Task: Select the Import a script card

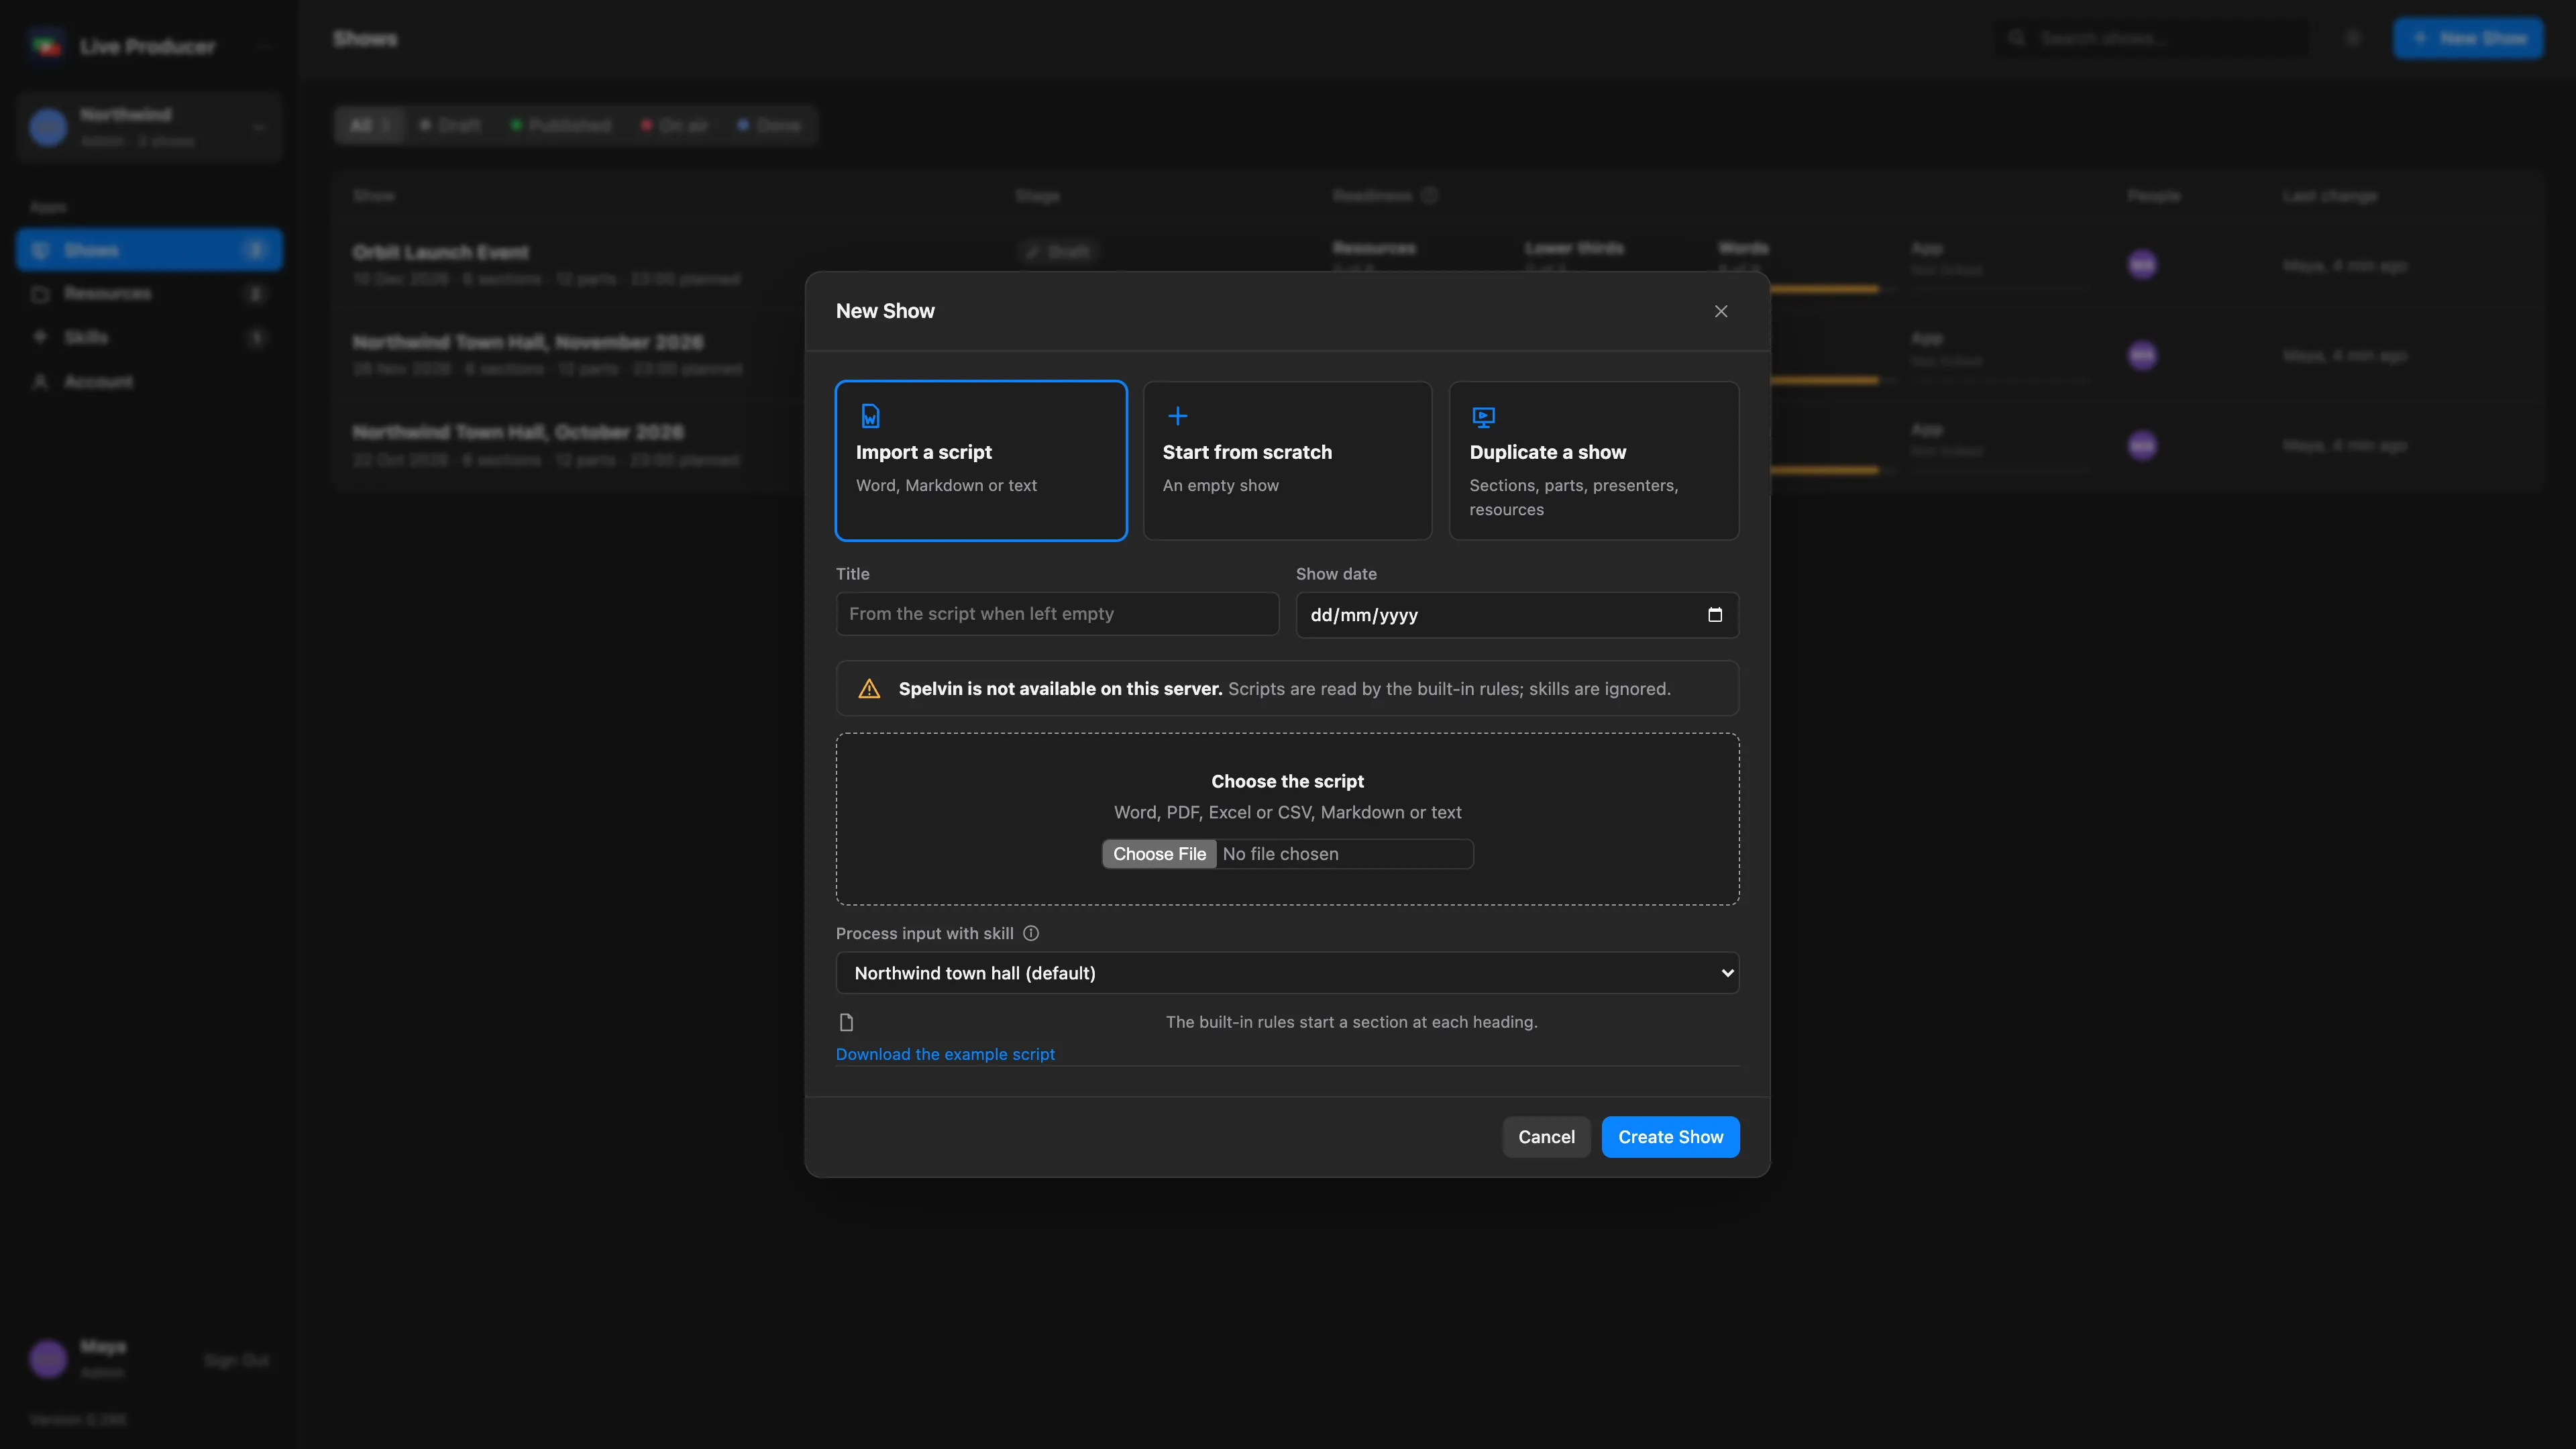Action: pyautogui.click(x=981, y=460)
